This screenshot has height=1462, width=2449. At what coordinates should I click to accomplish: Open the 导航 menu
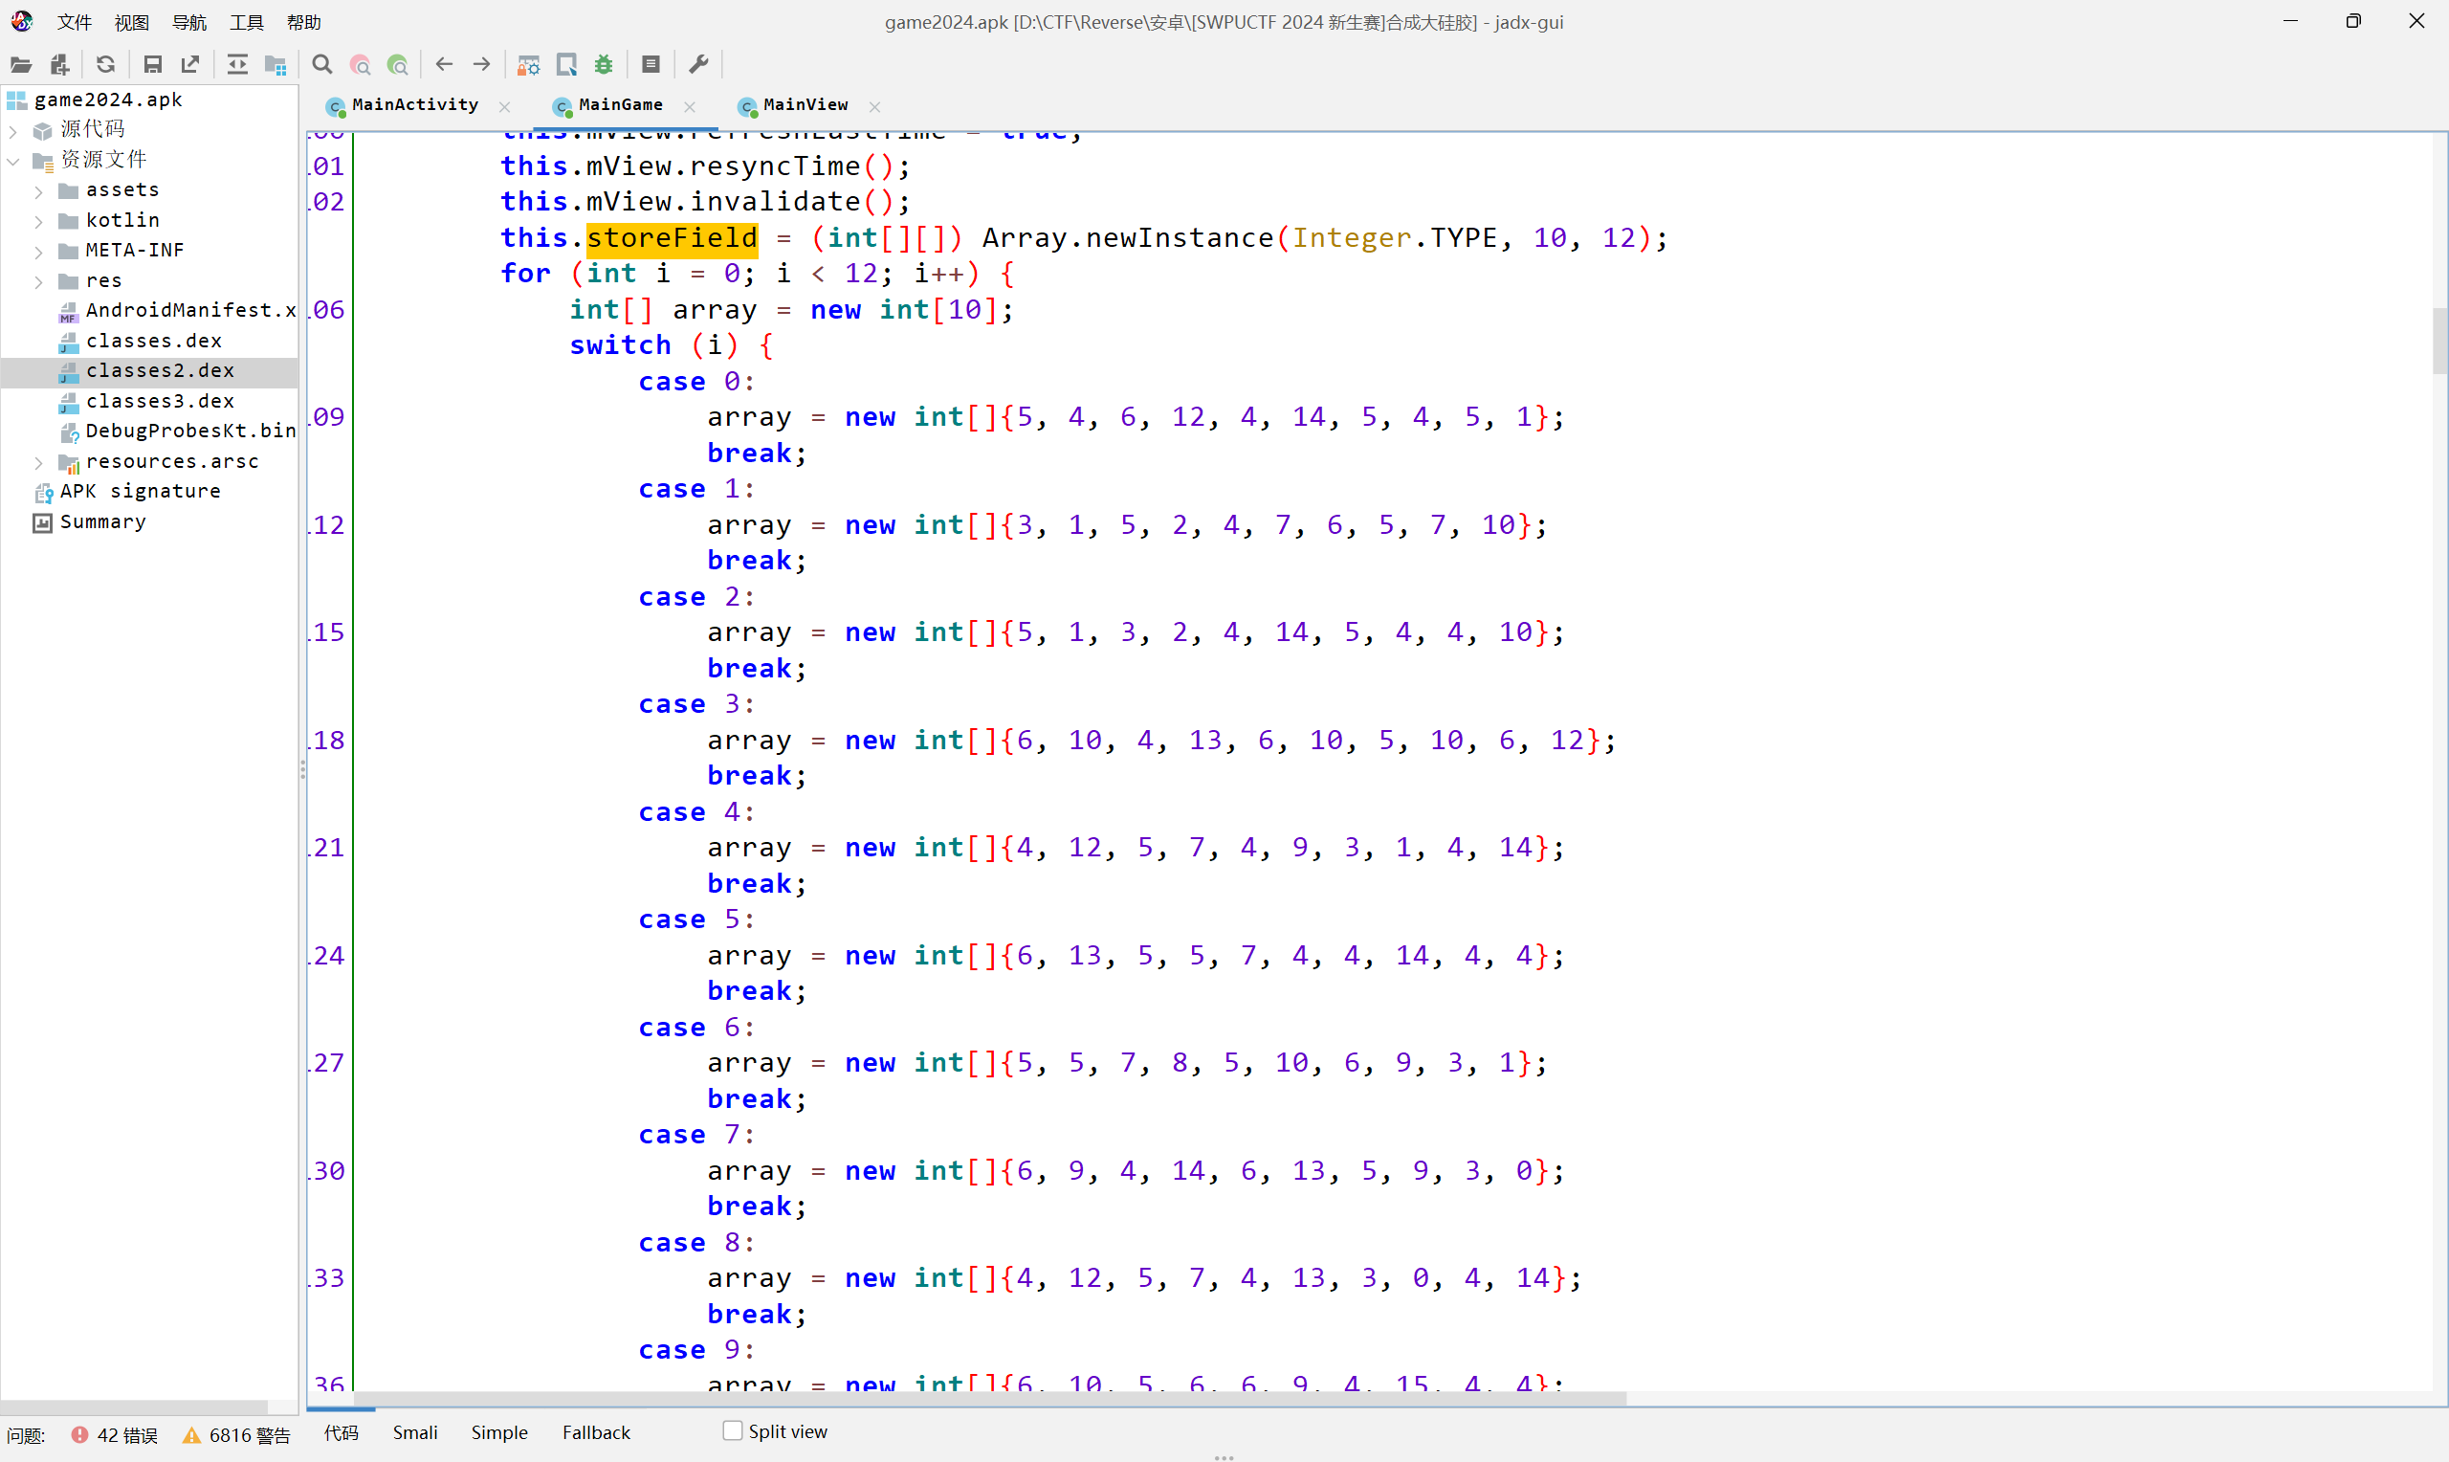(189, 22)
